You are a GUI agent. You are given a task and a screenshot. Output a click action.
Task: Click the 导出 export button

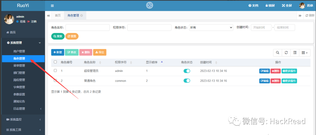tap(100, 52)
